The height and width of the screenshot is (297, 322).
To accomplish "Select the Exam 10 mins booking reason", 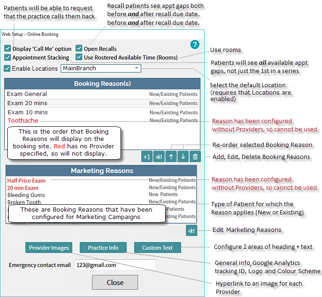I will [102, 112].
